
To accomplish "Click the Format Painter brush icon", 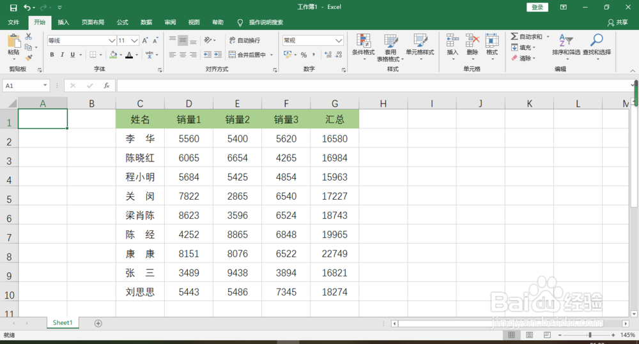I will pyautogui.click(x=29, y=58).
